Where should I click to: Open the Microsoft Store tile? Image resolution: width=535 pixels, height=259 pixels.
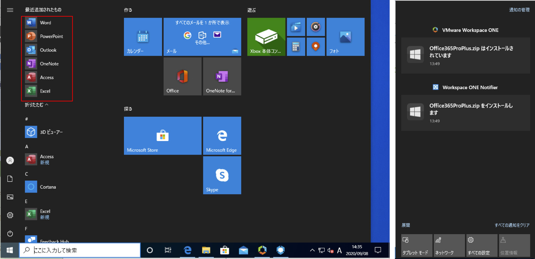[163, 135]
